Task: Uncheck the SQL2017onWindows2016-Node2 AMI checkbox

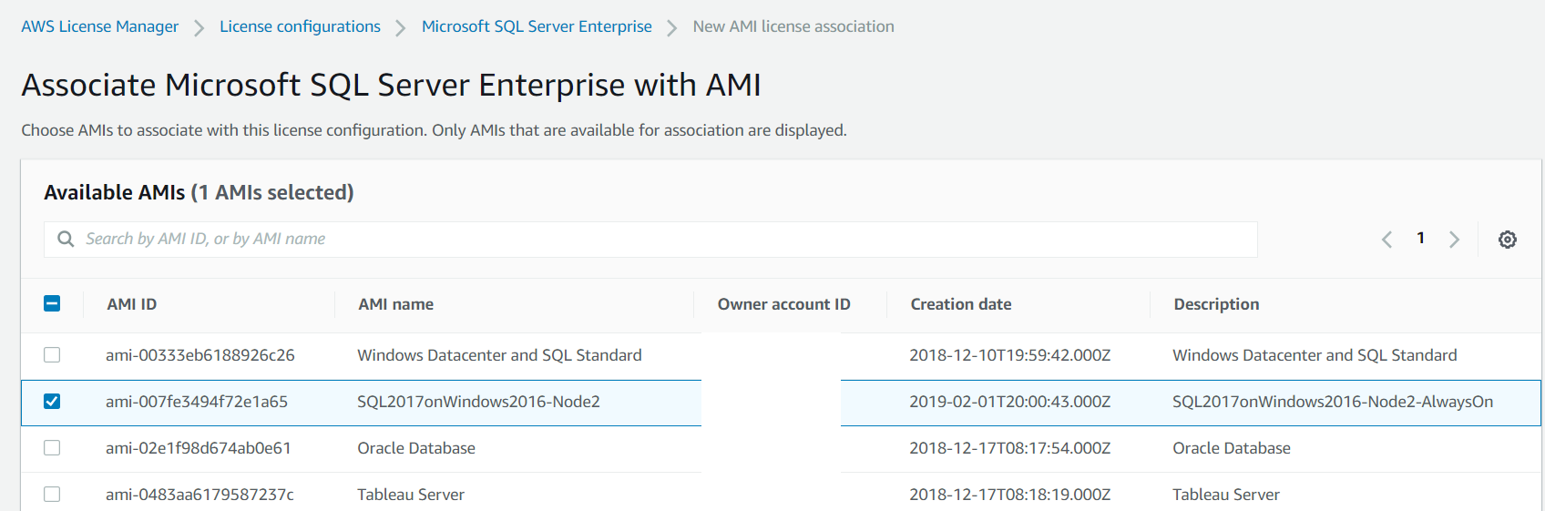Action: [x=52, y=402]
